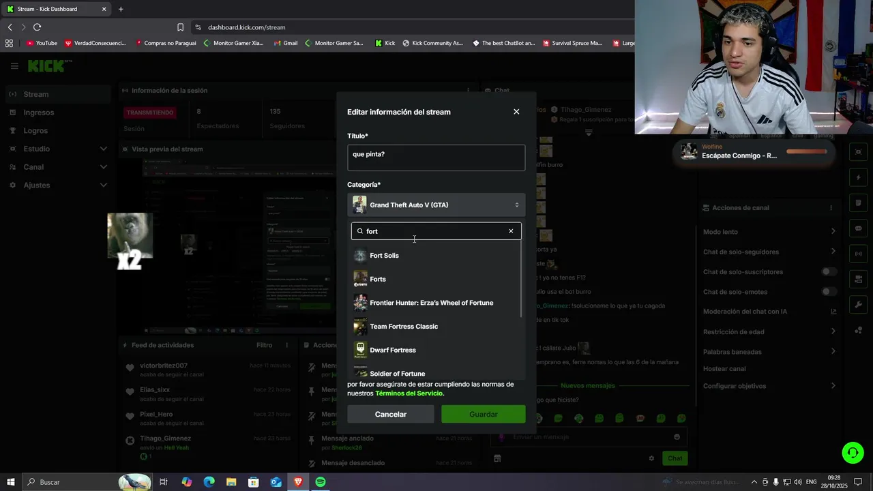Screen dimensions: 873x491
Task: Expand Palabras baneadas option
Action: pyautogui.click(x=833, y=351)
